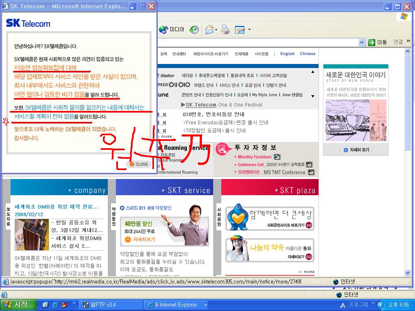Image resolution: width=415 pixels, height=311 pixels.
Task: Expand the Edit icon dropdown arrow
Action: tap(249, 29)
